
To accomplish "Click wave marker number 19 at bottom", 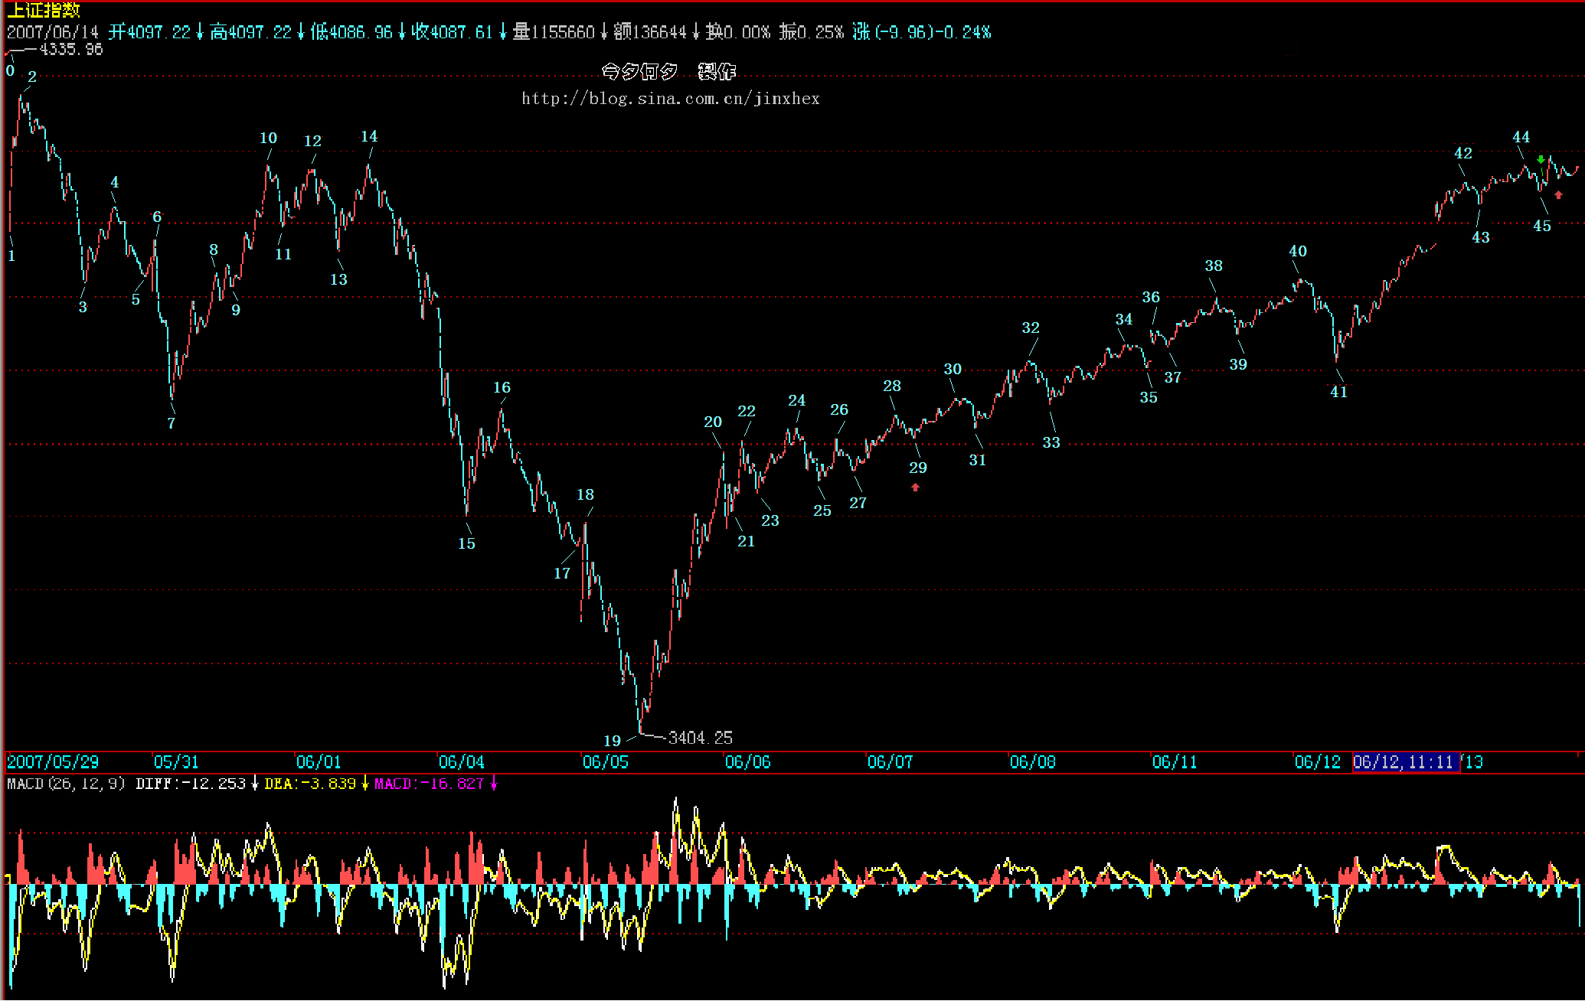I will tap(612, 741).
